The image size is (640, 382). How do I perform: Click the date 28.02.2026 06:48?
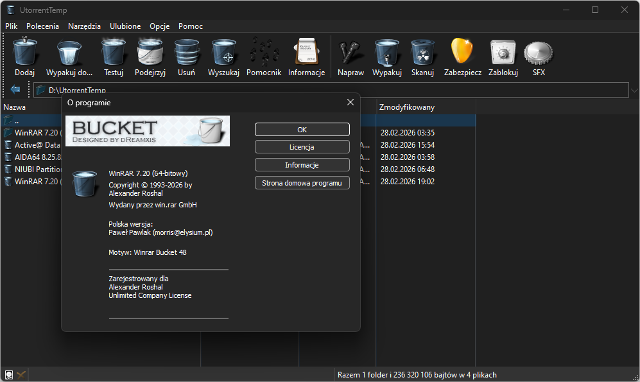(x=408, y=169)
